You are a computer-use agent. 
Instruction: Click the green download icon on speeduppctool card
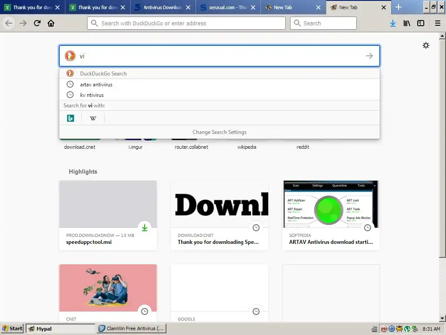(145, 228)
